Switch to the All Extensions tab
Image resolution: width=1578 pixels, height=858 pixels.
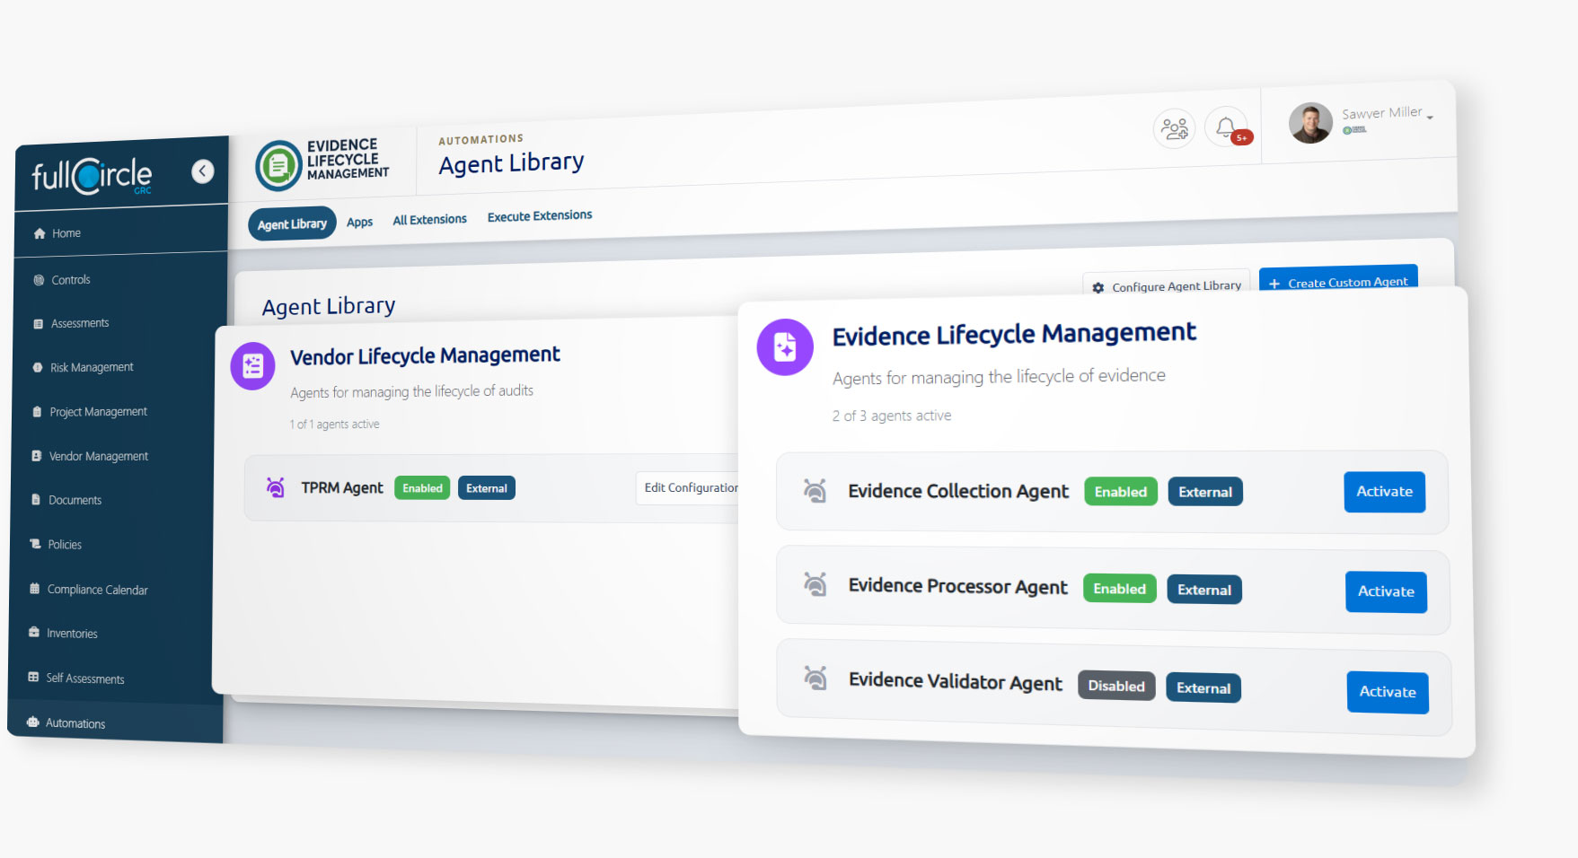pos(429,220)
